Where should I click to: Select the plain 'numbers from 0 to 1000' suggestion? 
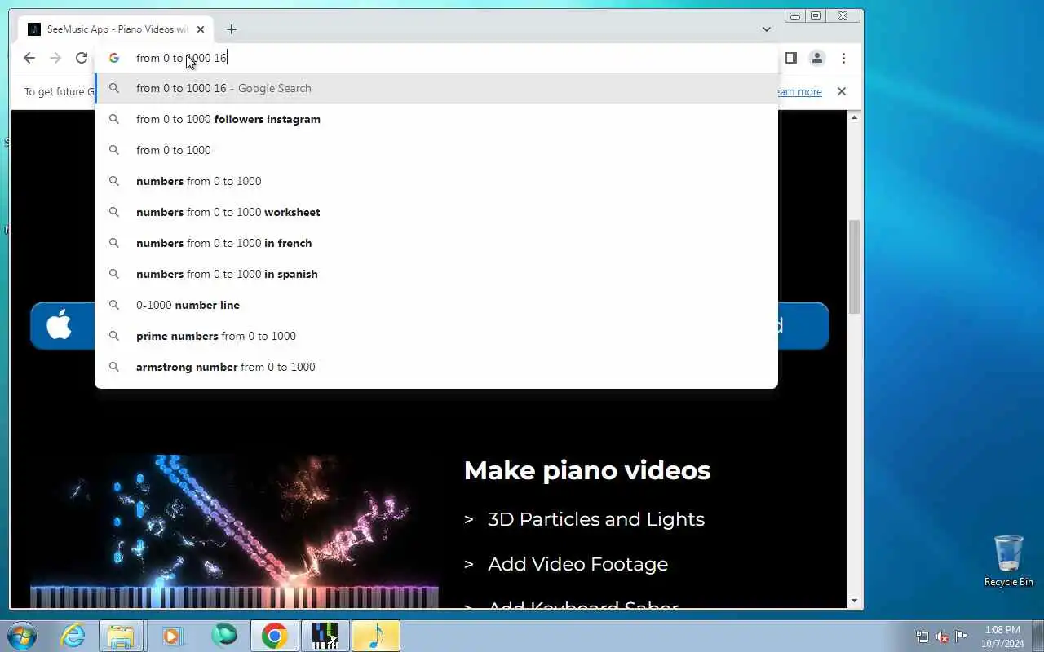tap(436, 181)
